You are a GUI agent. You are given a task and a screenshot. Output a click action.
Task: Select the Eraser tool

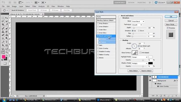(3, 35)
